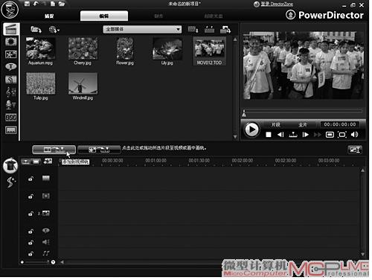Click the preview seek slider handle
The height and width of the screenshot is (280, 372).
tap(244, 113)
